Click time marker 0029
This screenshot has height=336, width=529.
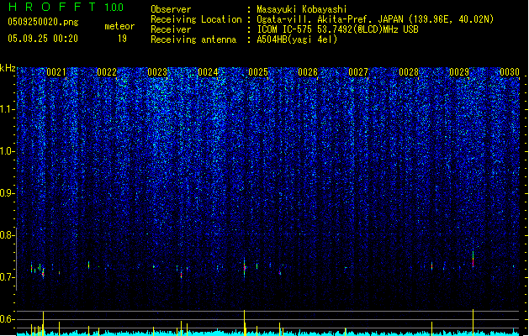pos(459,72)
